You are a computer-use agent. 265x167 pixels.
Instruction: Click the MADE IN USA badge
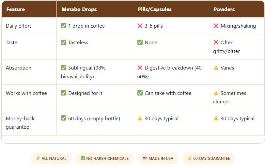tap(158, 158)
